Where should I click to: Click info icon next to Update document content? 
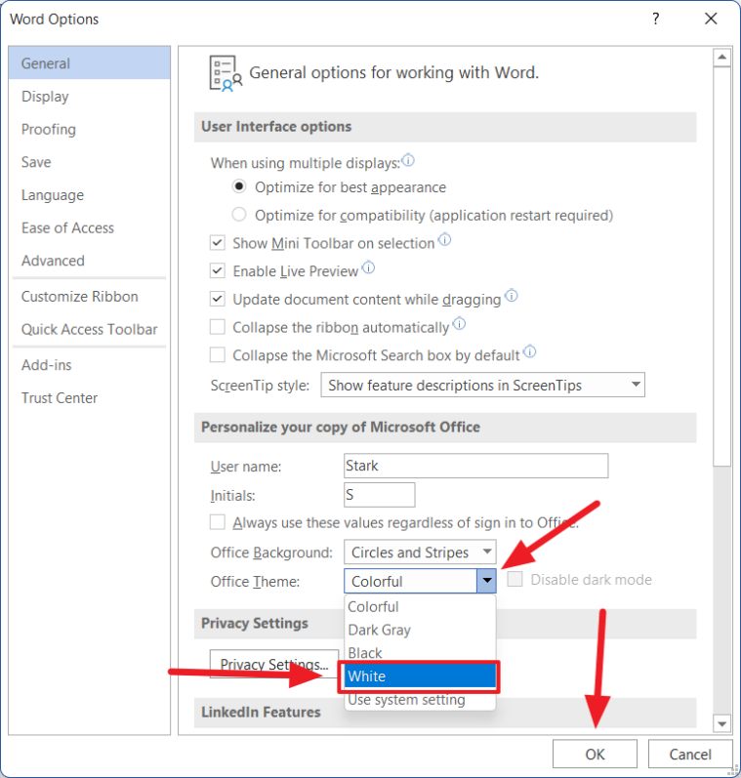[512, 296]
